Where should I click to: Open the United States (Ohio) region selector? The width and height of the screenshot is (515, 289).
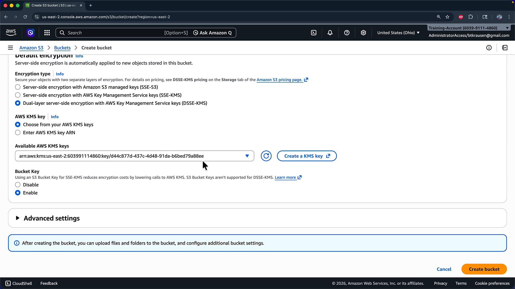click(398, 33)
